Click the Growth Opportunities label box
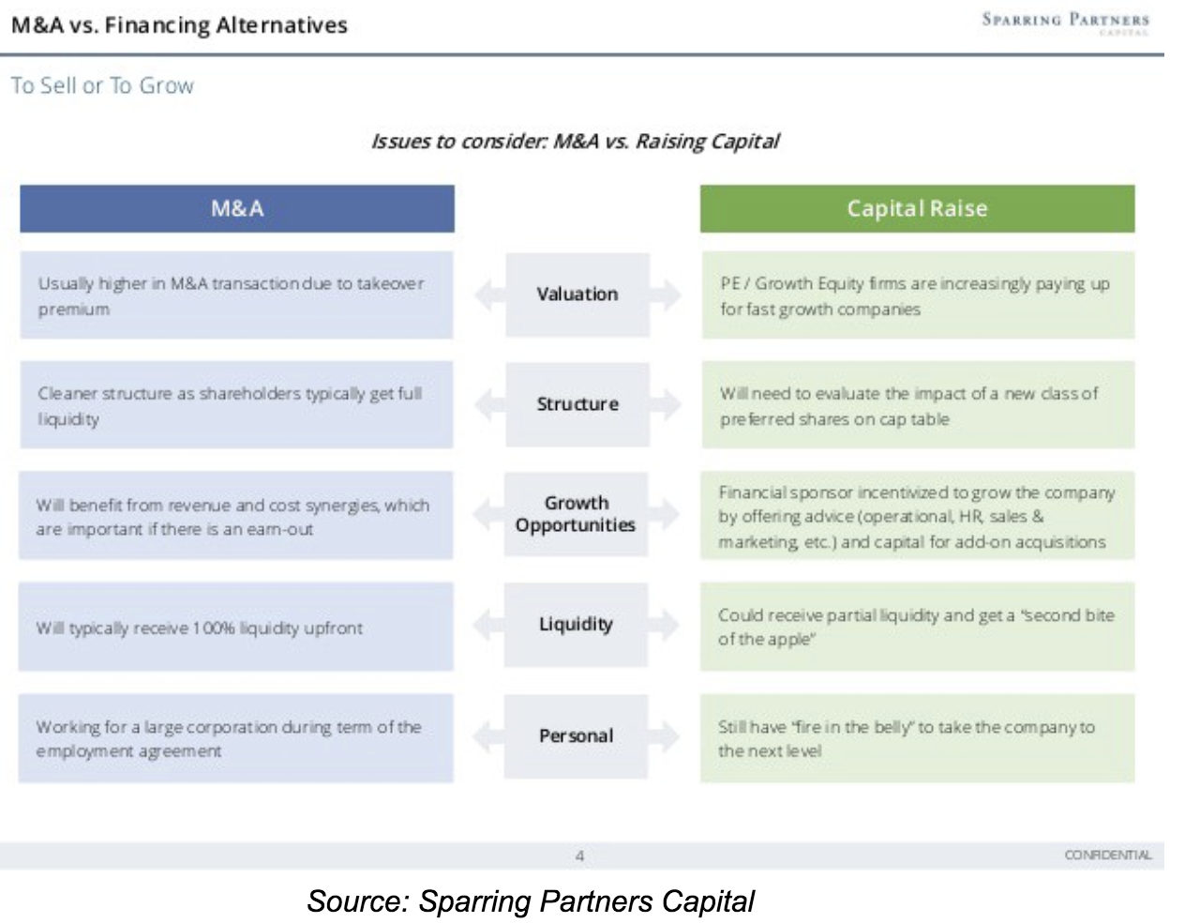This screenshot has width=1185, height=923. (576, 514)
